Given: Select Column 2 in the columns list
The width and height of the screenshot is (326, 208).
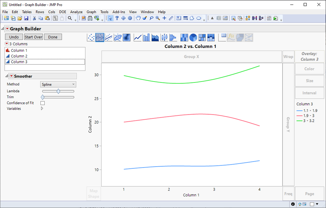Looking at the screenshot, I should tap(18, 56).
